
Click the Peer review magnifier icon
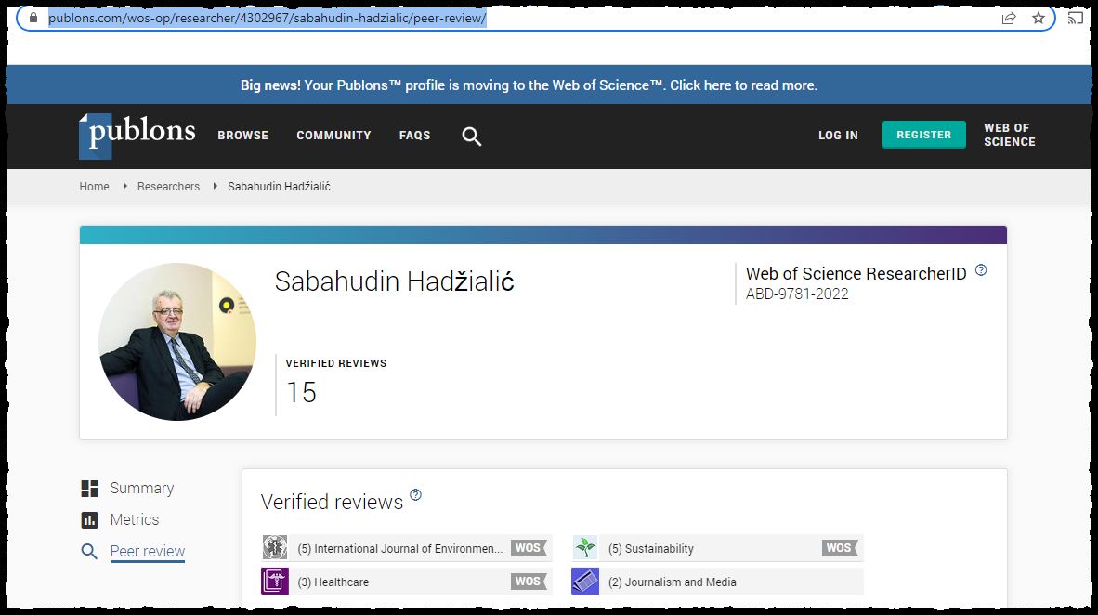[x=89, y=551]
